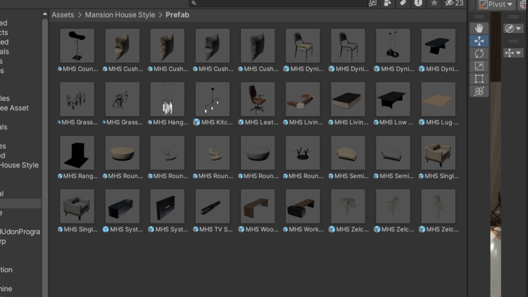The image size is (528, 297).
Task: Click inside the project search field
Action: click(273, 3)
